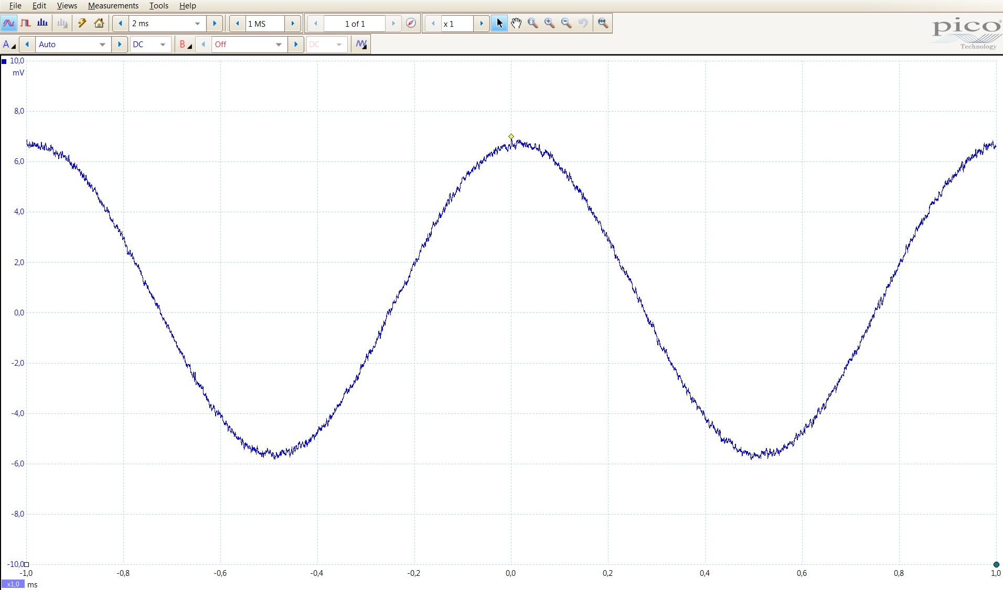Open the buffer navigator compass icon
This screenshot has width=1003, height=590.
[411, 24]
